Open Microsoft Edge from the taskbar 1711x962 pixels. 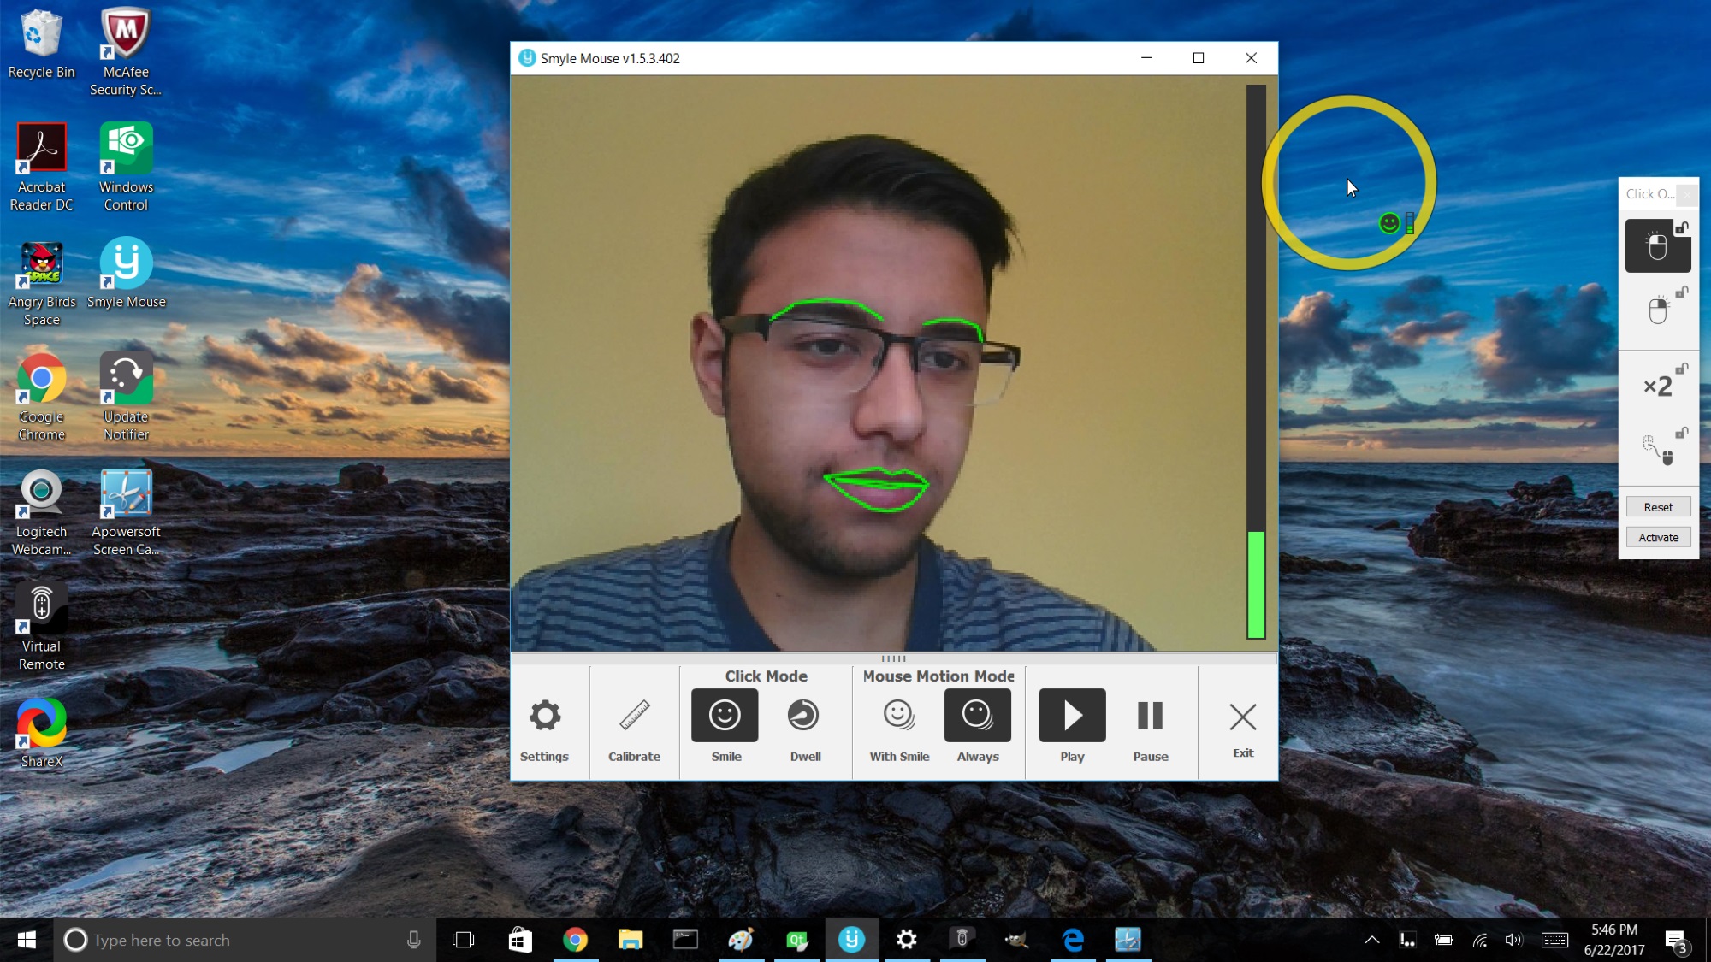point(1073,940)
